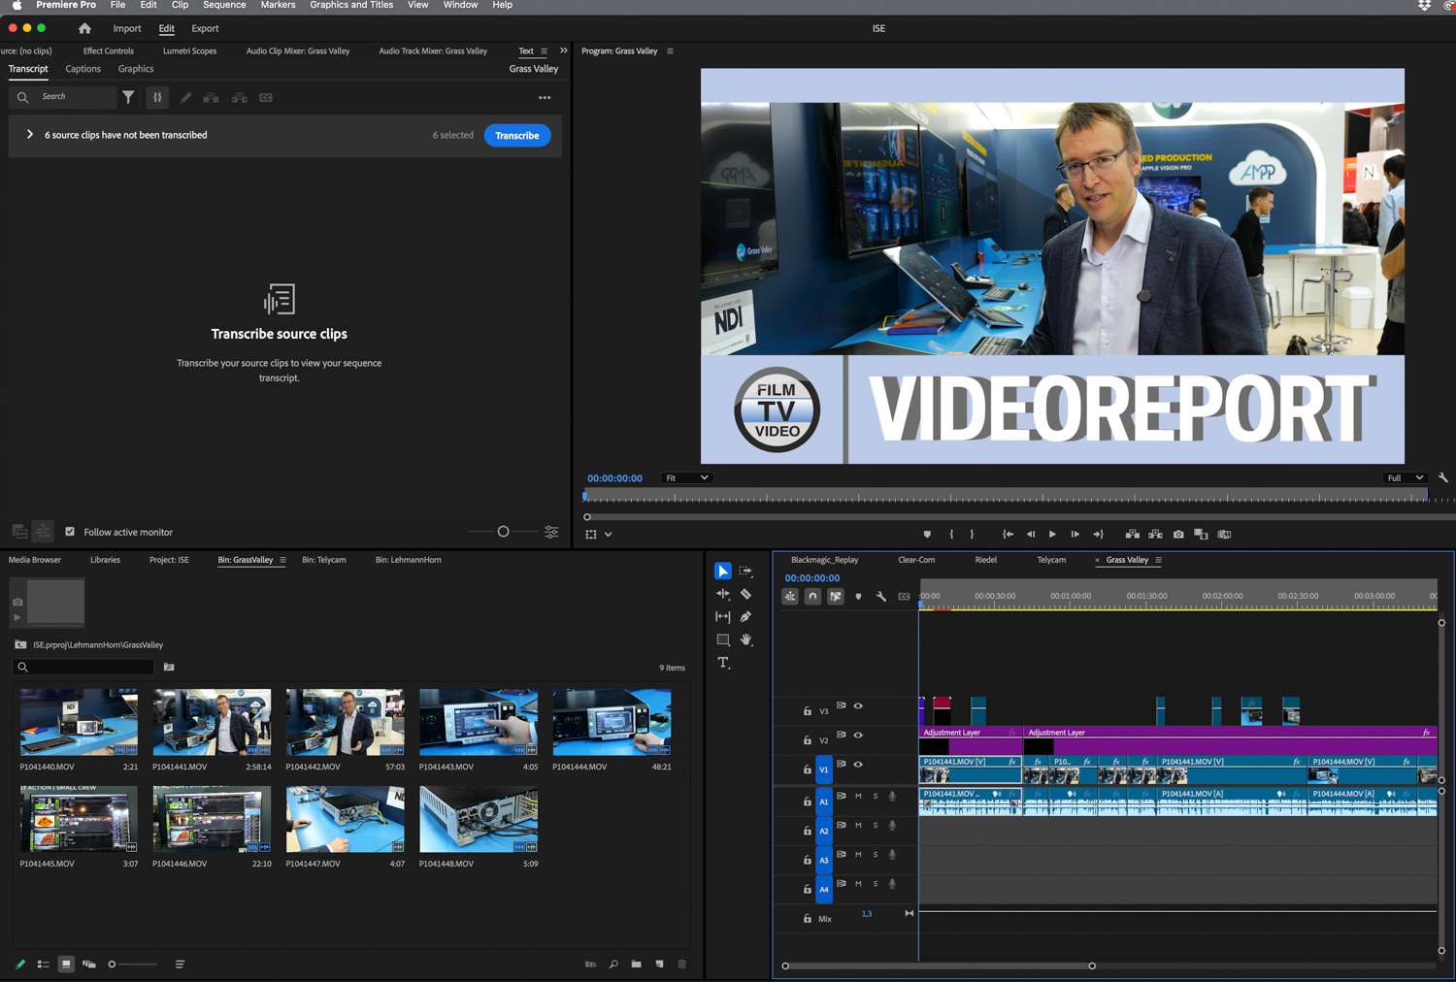The image size is (1456, 982).
Task: Add a marker in Program monitor
Action: coord(927,535)
